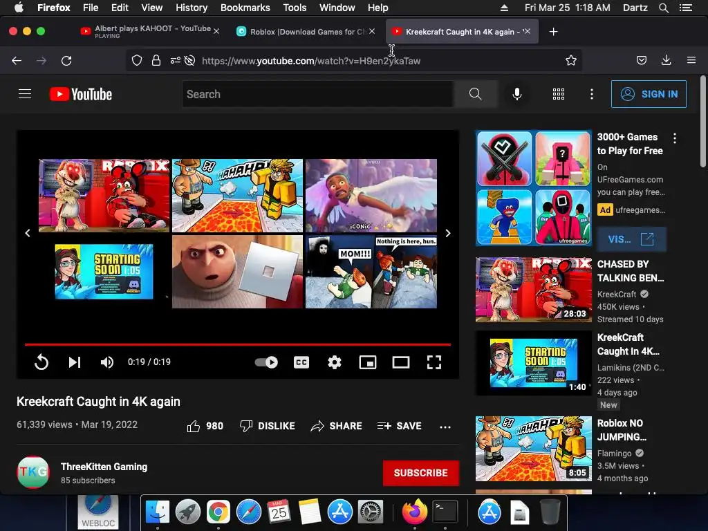This screenshot has width=708, height=531.
Task: Open the Tools menu
Action: 295,8
